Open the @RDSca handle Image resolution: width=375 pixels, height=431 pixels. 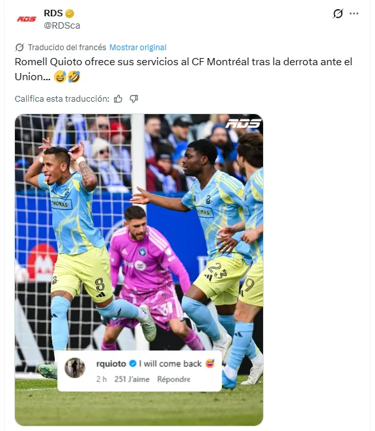62,25
